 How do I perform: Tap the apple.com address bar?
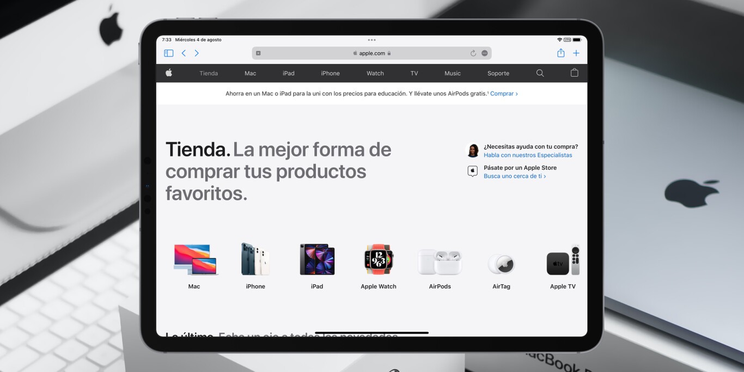pyautogui.click(x=372, y=53)
